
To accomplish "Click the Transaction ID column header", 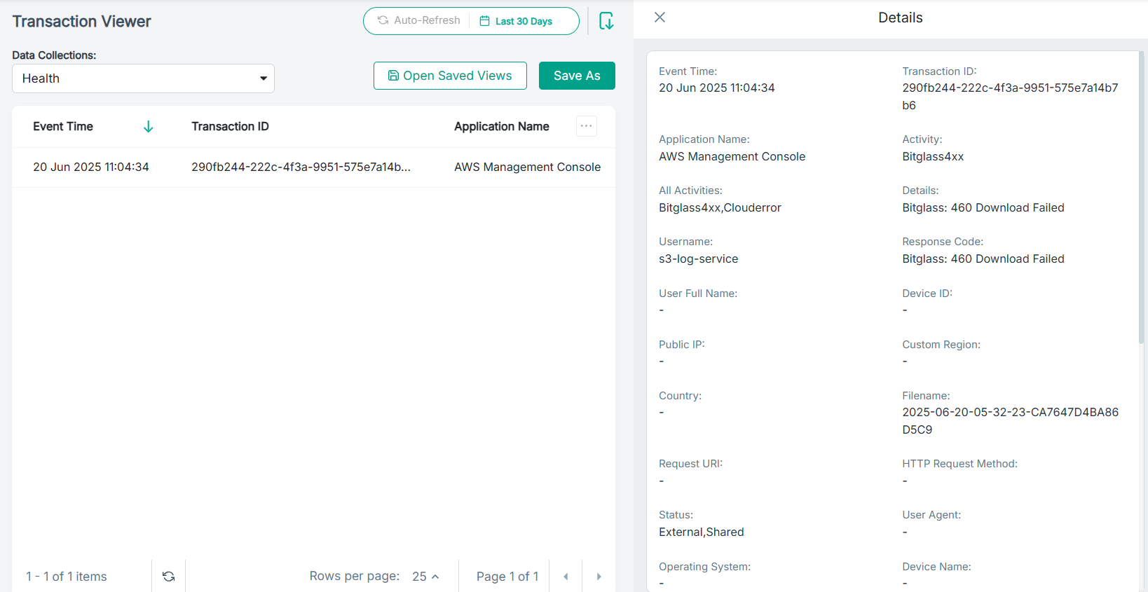I will coord(230,127).
